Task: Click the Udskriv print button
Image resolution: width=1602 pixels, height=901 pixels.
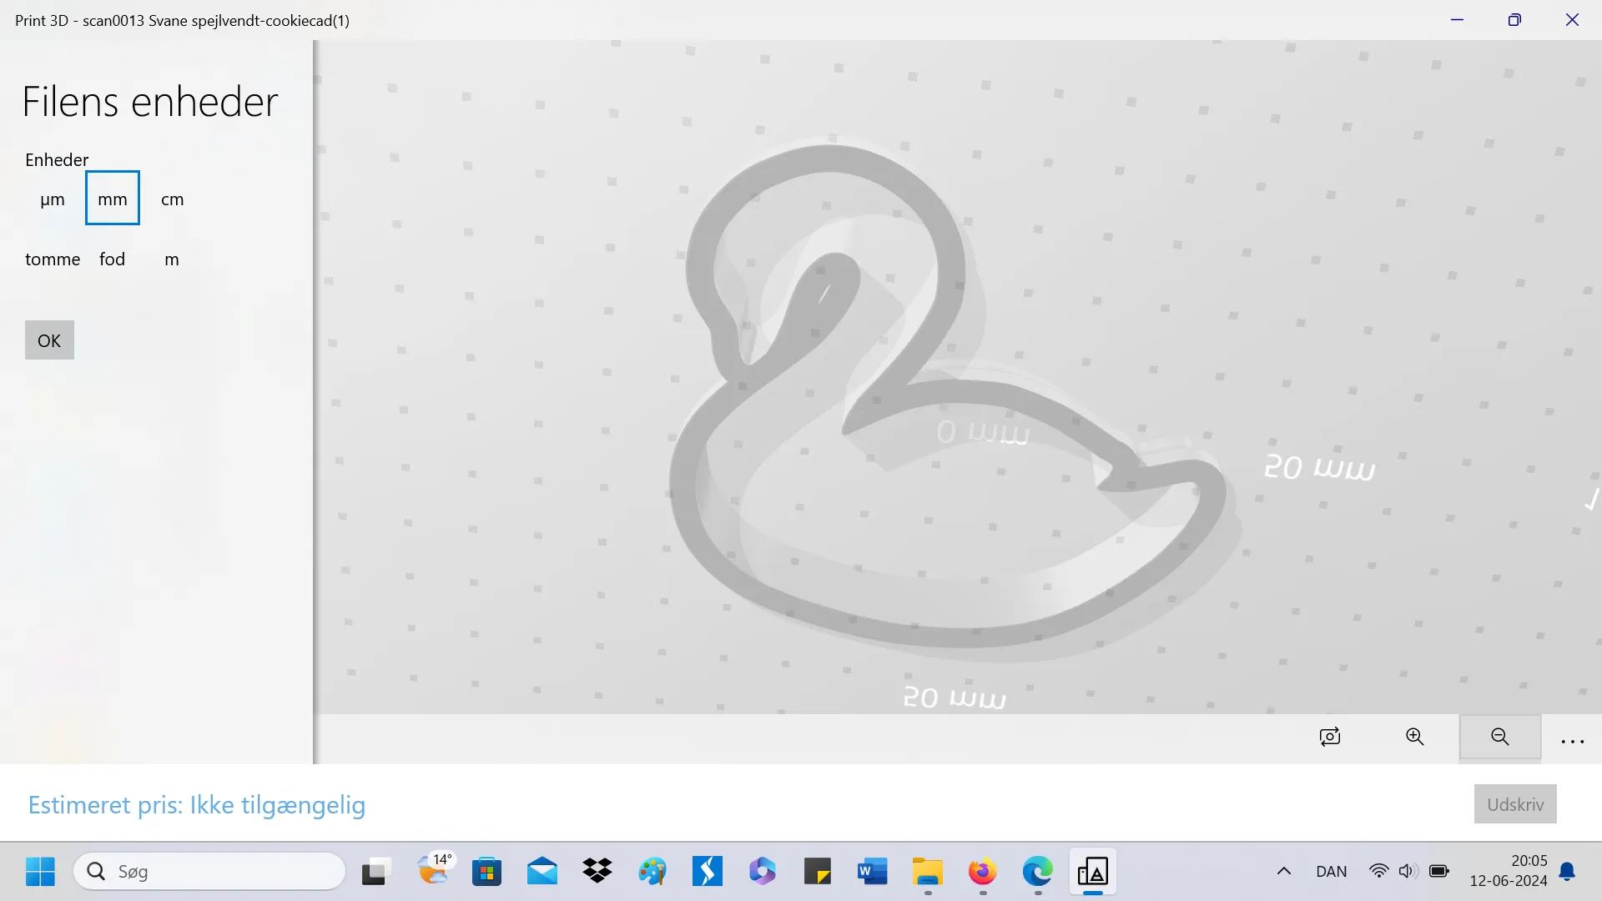Action: pyautogui.click(x=1514, y=804)
